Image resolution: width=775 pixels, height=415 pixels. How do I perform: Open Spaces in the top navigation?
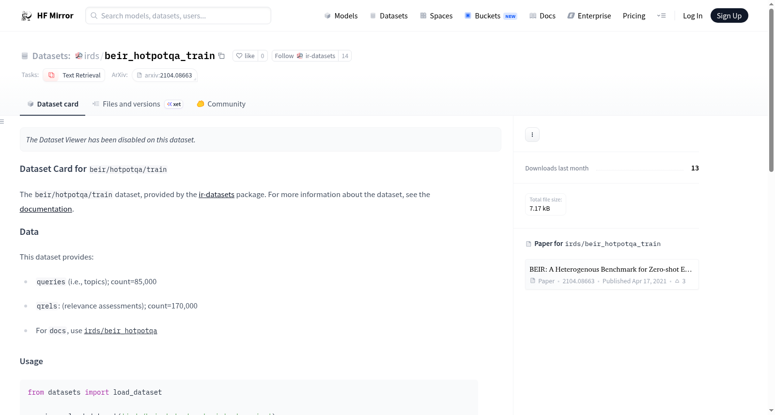[x=436, y=16]
